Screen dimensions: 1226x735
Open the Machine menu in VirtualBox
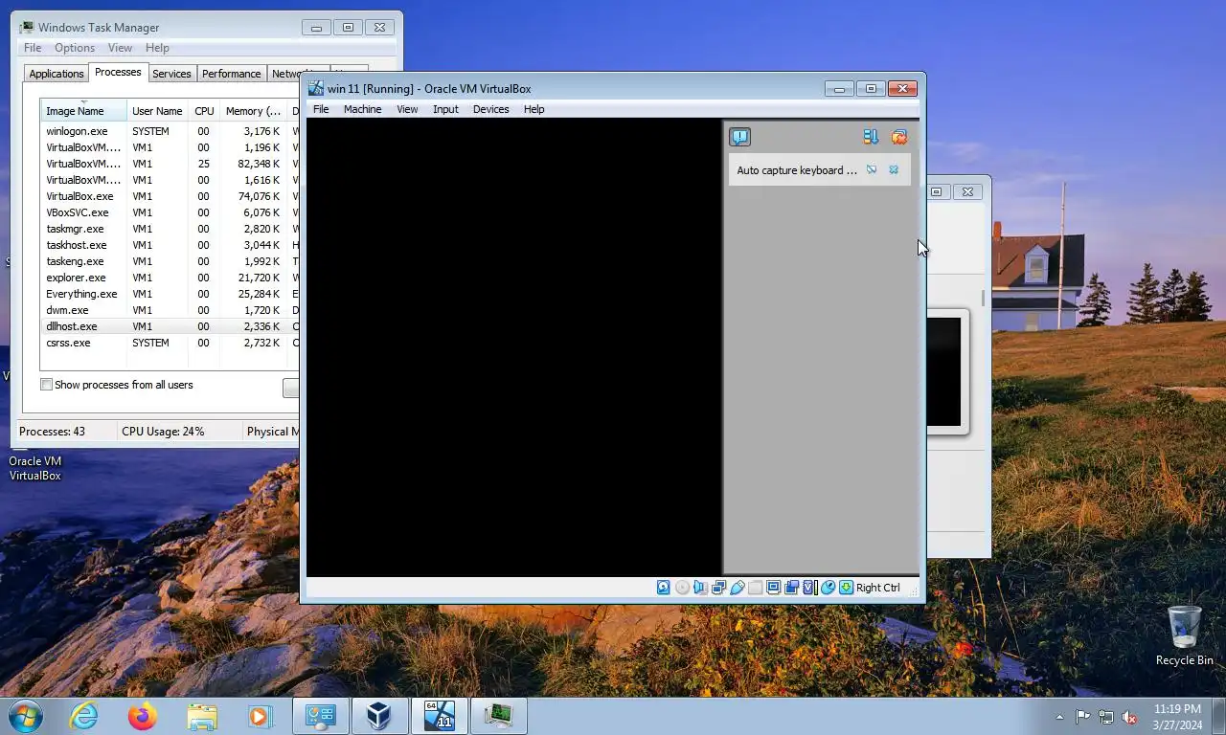click(x=362, y=109)
